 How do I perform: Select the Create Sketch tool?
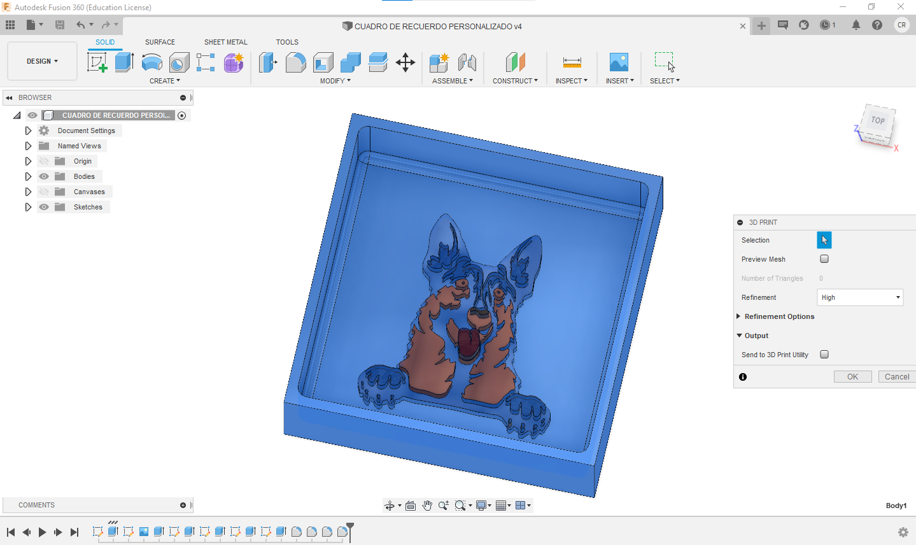pyautogui.click(x=97, y=62)
